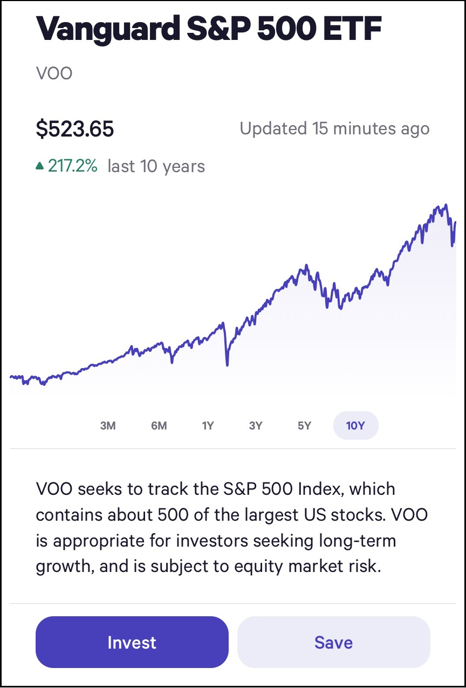Image resolution: width=466 pixels, height=688 pixels.
Task: Click the Updated 15 minutes ago timestamp
Action: coord(334,129)
